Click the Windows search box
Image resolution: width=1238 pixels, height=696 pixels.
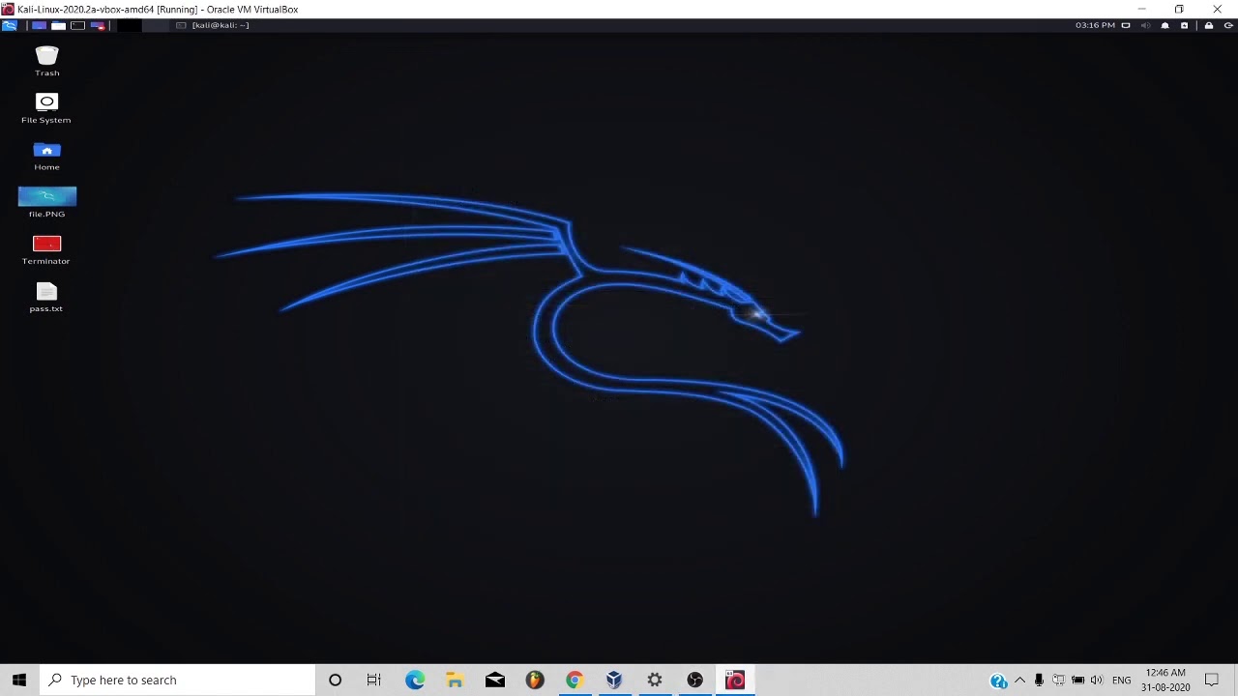(x=179, y=681)
